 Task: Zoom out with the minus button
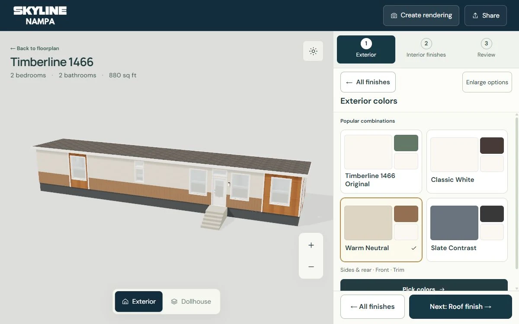coord(311,267)
